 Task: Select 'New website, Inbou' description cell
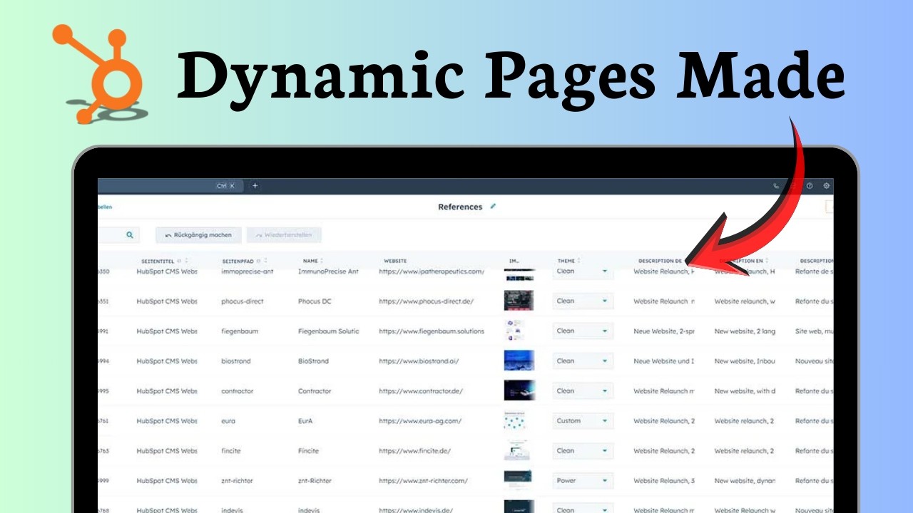[745, 361]
